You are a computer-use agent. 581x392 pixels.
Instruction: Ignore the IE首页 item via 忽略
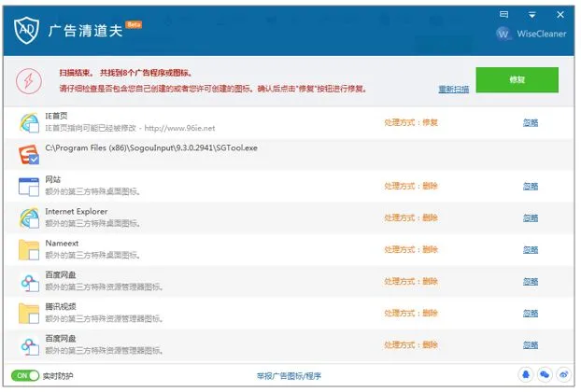(x=531, y=122)
